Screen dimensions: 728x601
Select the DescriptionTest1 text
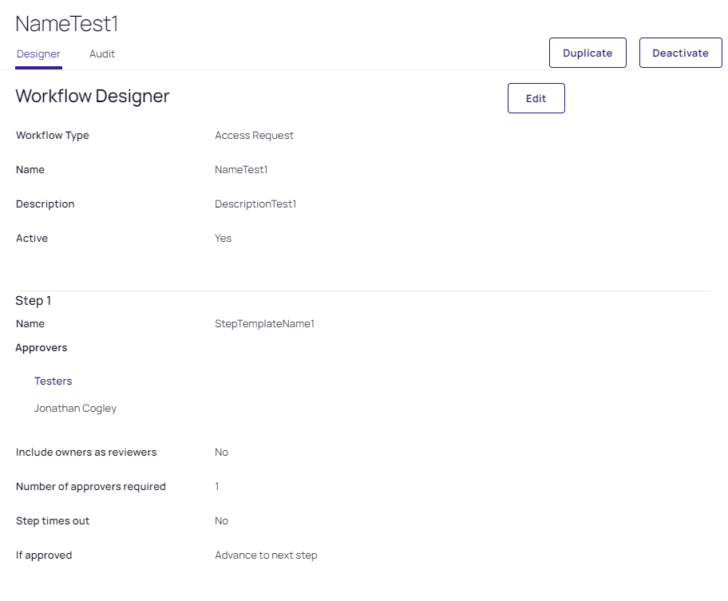255,204
